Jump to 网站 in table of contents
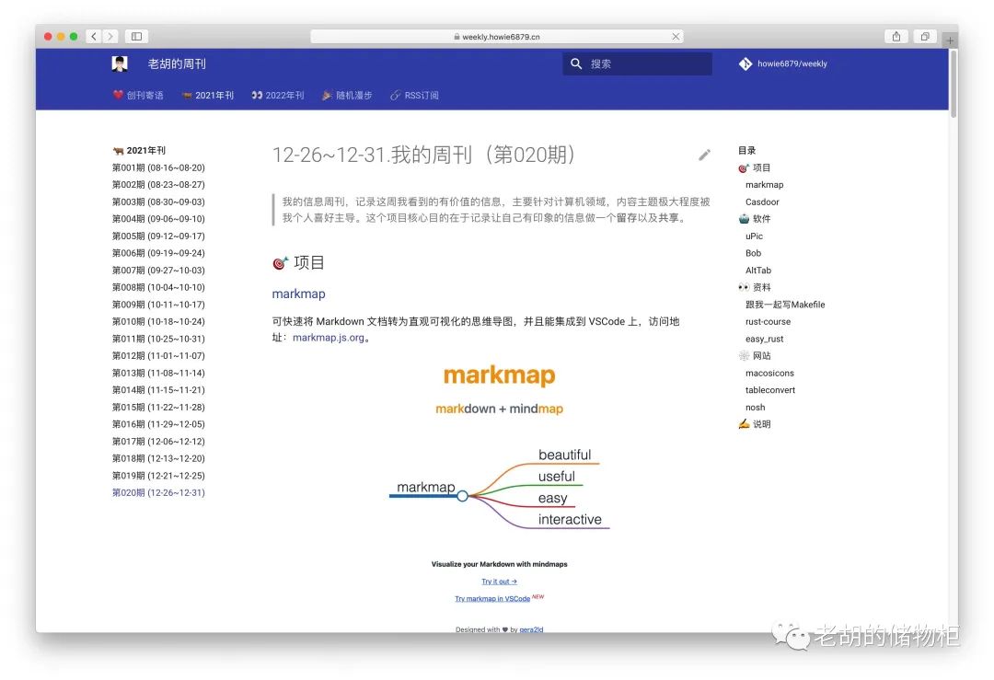 (x=755, y=355)
